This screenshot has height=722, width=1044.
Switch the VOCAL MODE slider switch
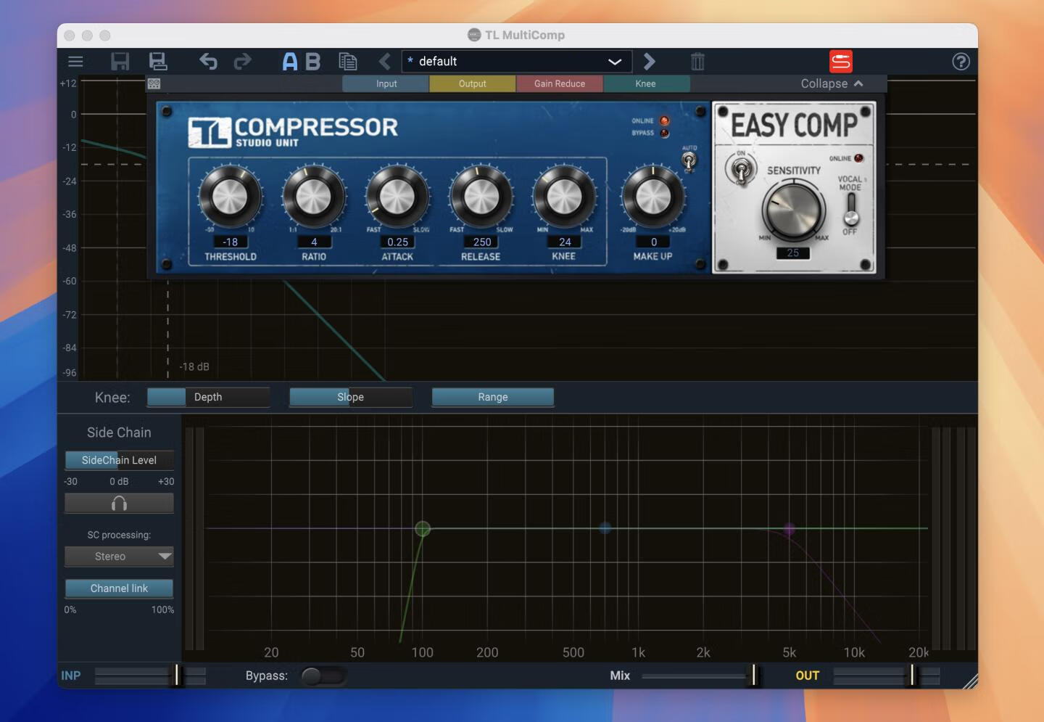[x=851, y=210]
